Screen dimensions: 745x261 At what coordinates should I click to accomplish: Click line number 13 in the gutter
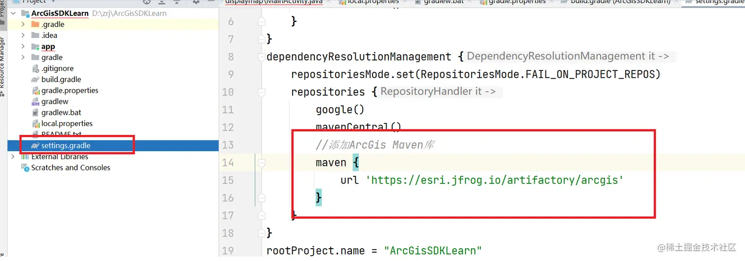click(228, 145)
